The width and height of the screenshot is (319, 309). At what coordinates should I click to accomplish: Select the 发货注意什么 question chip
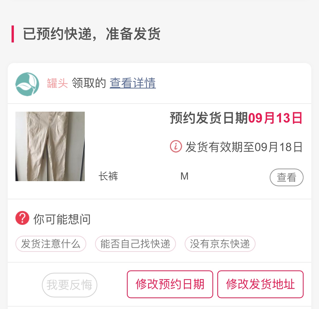[51, 244]
